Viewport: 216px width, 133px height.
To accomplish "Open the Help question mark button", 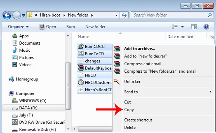I will click(206, 27).
